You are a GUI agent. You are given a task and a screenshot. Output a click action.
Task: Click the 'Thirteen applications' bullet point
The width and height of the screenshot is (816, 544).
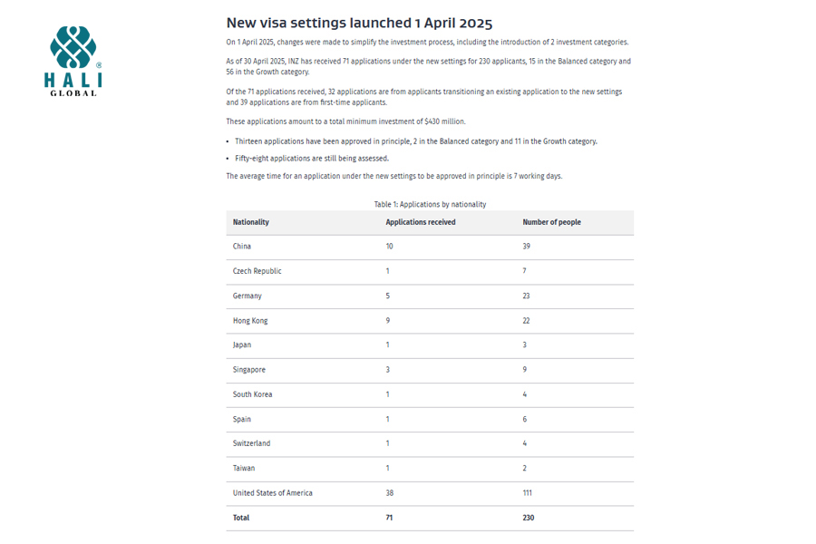click(x=416, y=141)
